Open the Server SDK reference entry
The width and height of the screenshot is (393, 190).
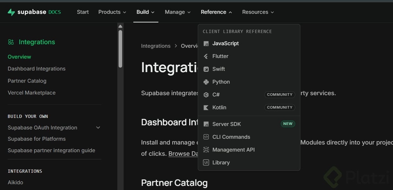click(249, 124)
